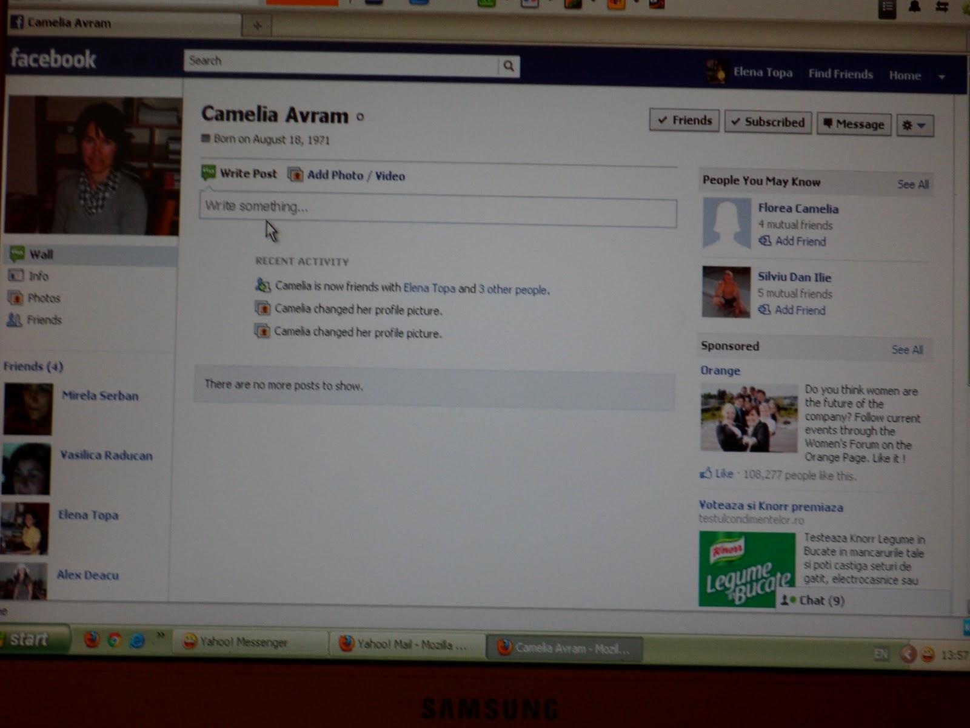Open Mirela Serban profile link
The image size is (970, 728).
pos(100,396)
